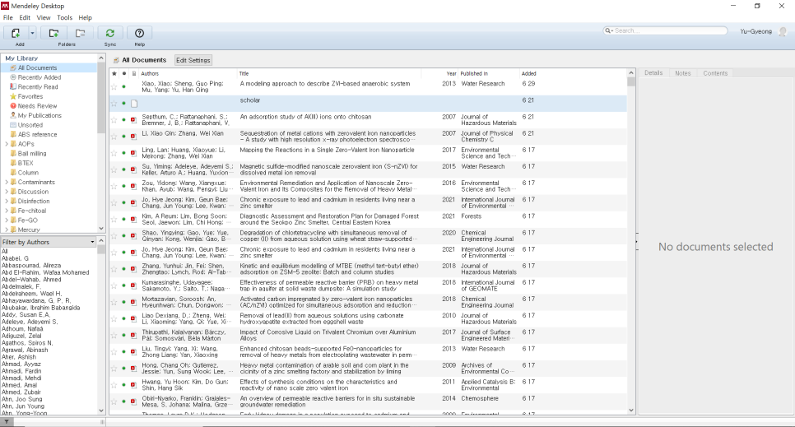Open the Add button dropdown arrow

[32, 33]
